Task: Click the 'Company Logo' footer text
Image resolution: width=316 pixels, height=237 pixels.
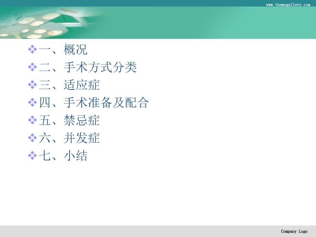Action: click(294, 232)
